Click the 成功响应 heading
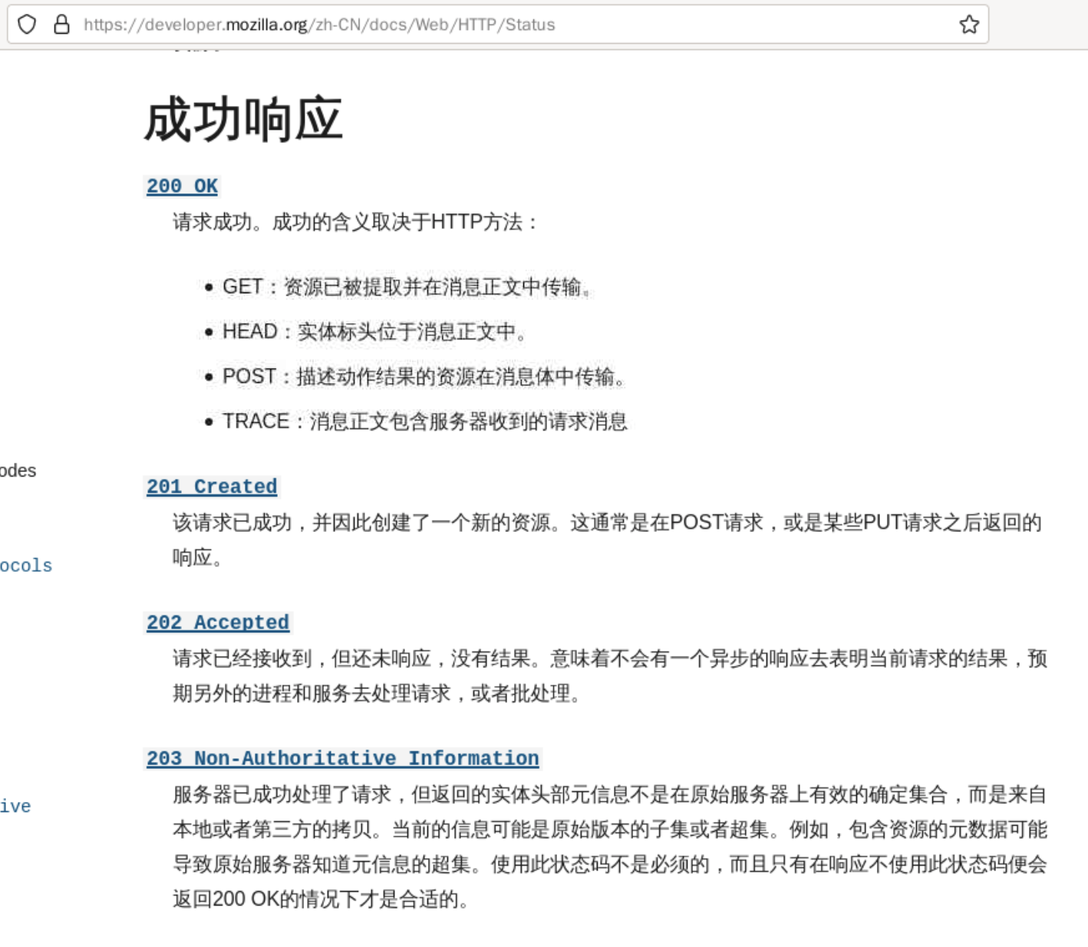Viewport: 1088px width, 947px height. point(243,120)
